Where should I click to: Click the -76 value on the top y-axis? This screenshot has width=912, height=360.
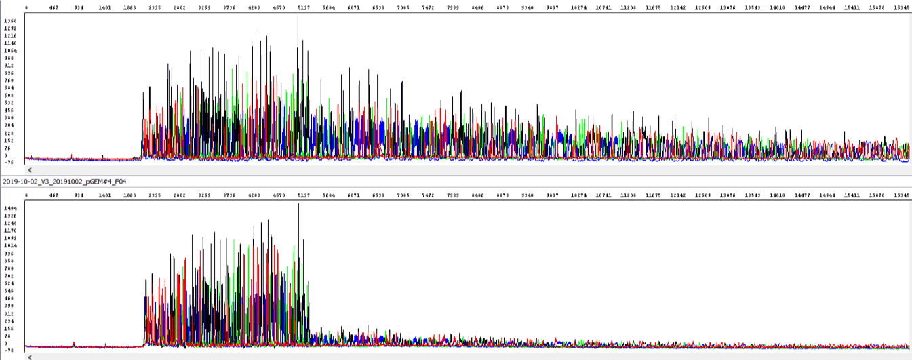pos(9,163)
